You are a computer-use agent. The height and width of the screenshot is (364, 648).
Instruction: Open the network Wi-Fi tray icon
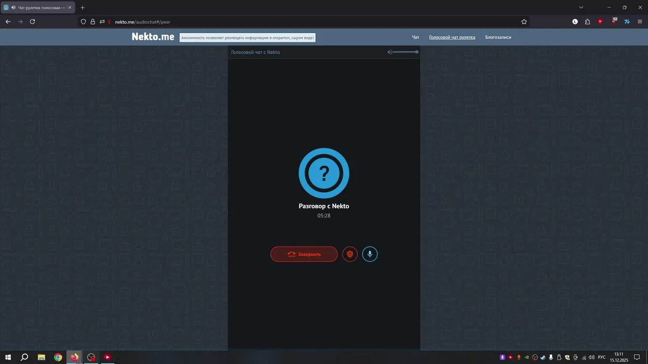click(x=583, y=357)
